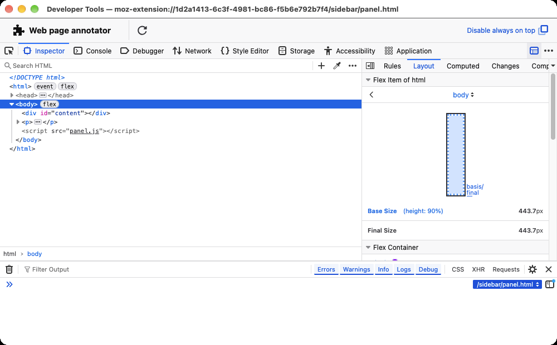Select the div id content node
557x345 pixels.
pyautogui.click(x=66, y=113)
